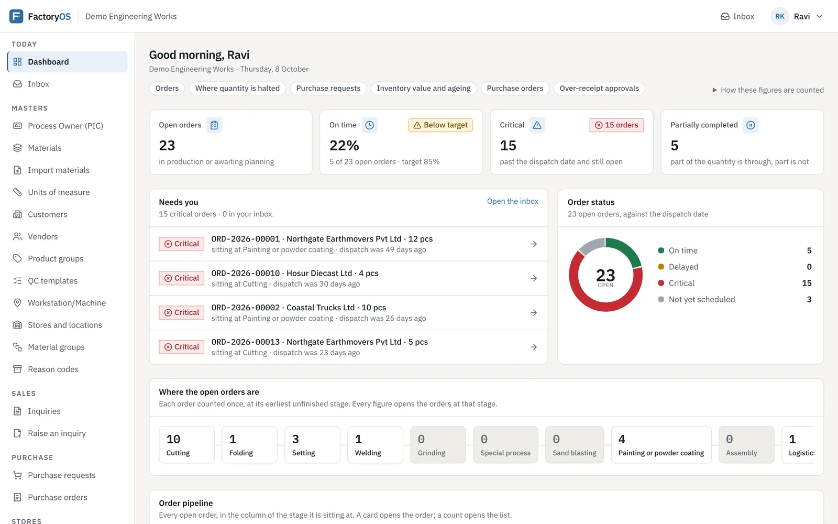Open the Welding stage card

[375, 445]
